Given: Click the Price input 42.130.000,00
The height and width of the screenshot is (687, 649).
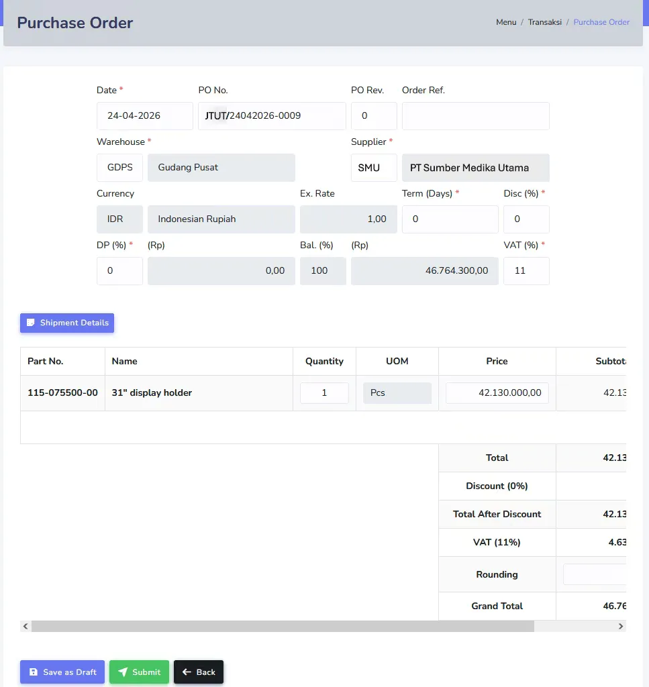Looking at the screenshot, I should (x=497, y=392).
